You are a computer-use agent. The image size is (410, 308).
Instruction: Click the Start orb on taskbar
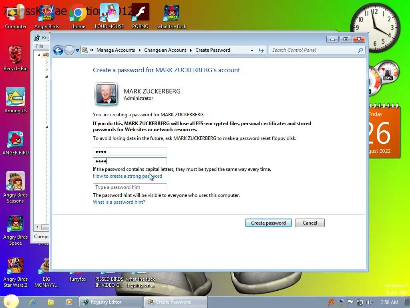tap(11, 301)
